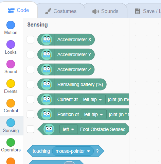The width and height of the screenshot is (161, 164).
Task: Select the Motion category blue circle
Action: click(x=11, y=25)
